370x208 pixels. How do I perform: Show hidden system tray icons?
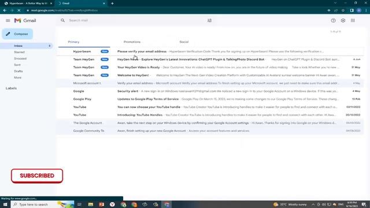313,205
